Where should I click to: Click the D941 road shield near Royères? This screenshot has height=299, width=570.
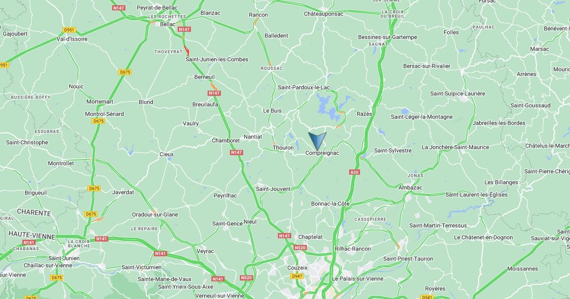click(x=427, y=297)
